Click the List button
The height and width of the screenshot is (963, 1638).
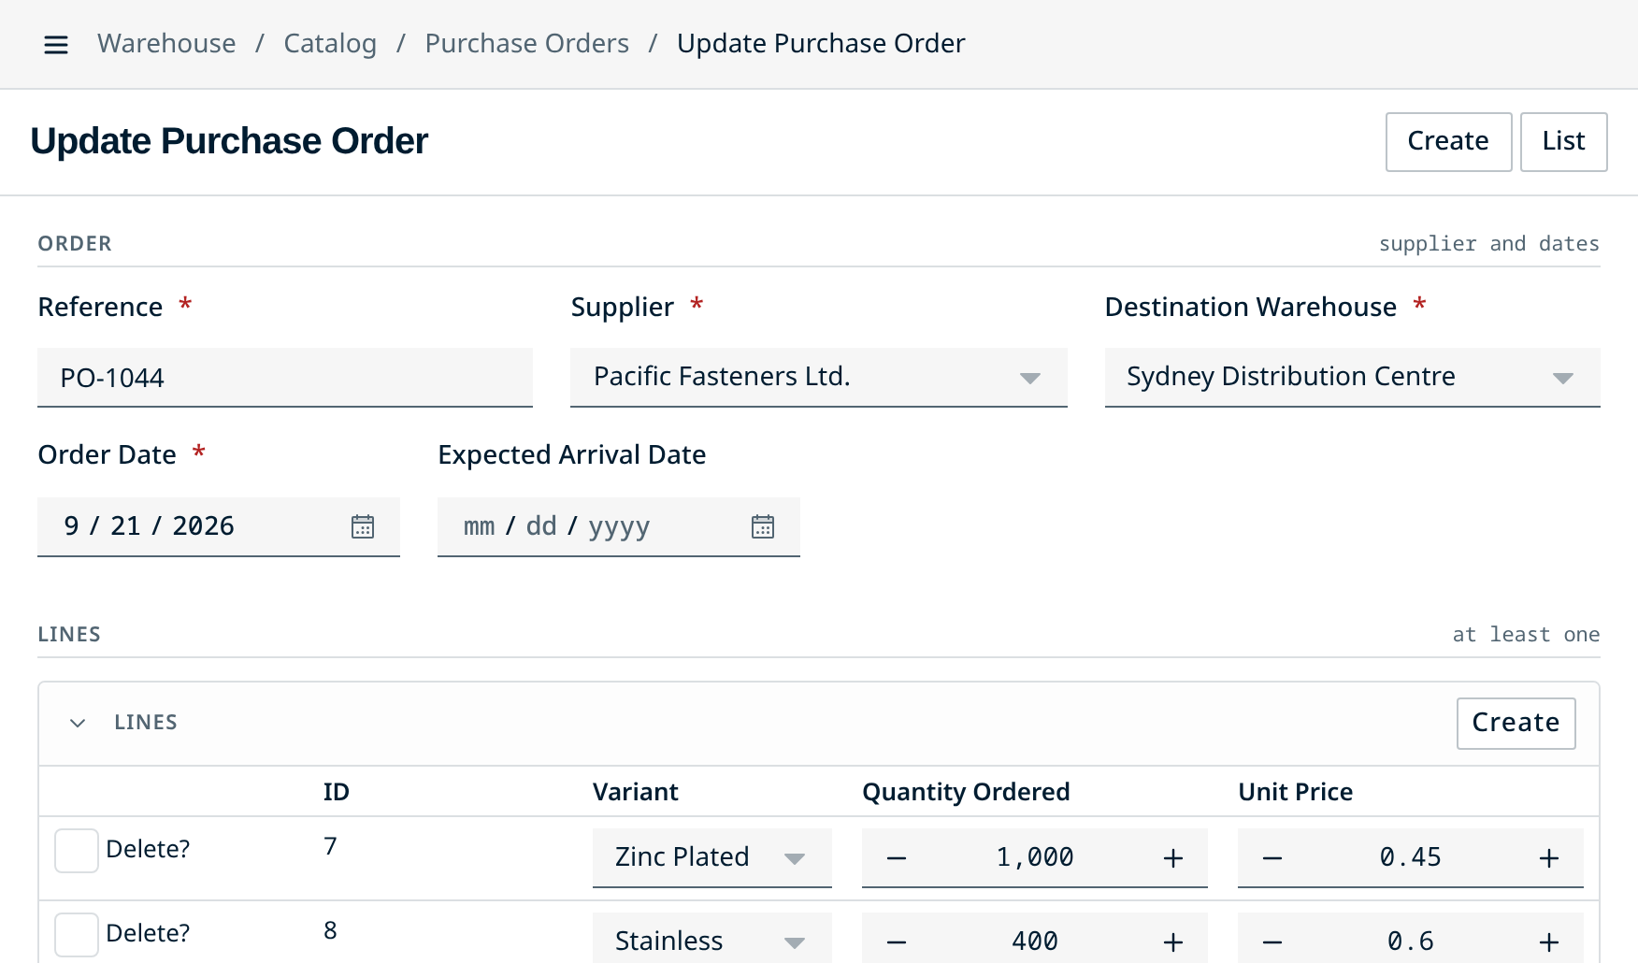pyautogui.click(x=1564, y=142)
